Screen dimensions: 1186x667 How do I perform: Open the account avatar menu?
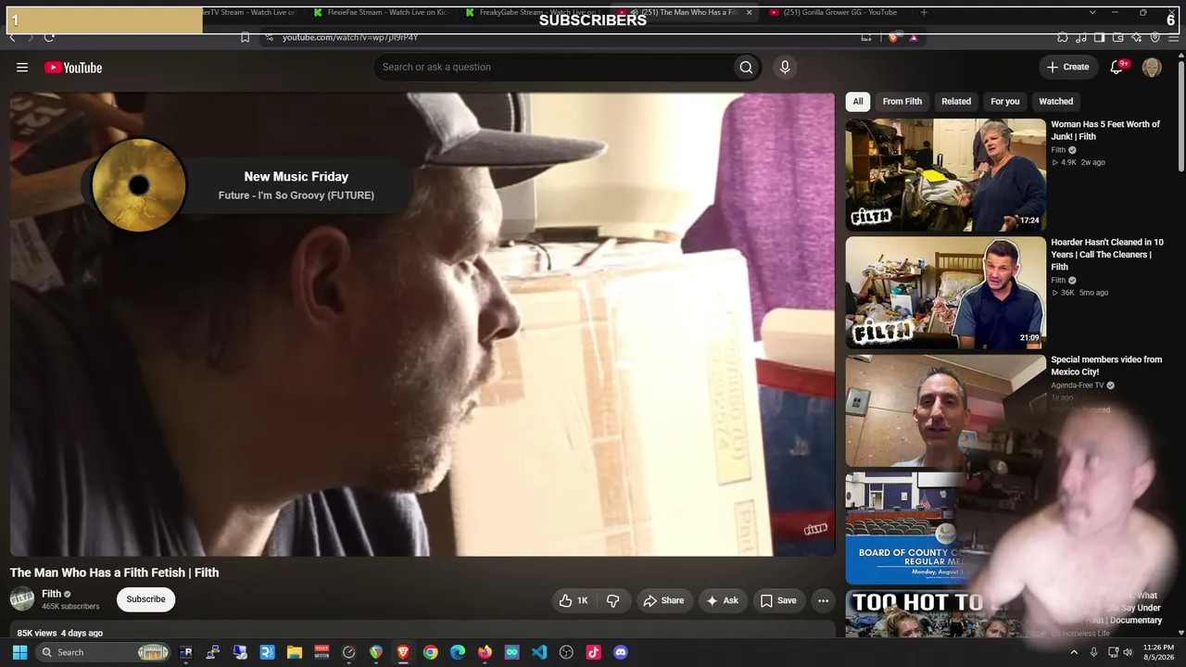(x=1152, y=67)
